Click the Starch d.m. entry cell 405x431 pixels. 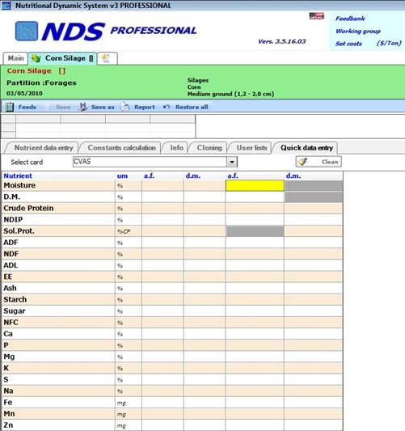[x=314, y=300]
